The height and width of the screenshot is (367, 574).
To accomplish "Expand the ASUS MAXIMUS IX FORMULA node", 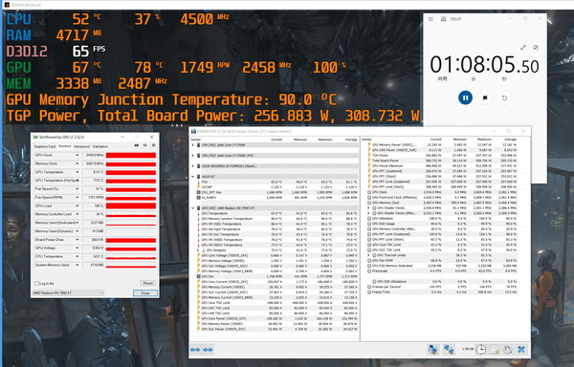I will [x=193, y=166].
